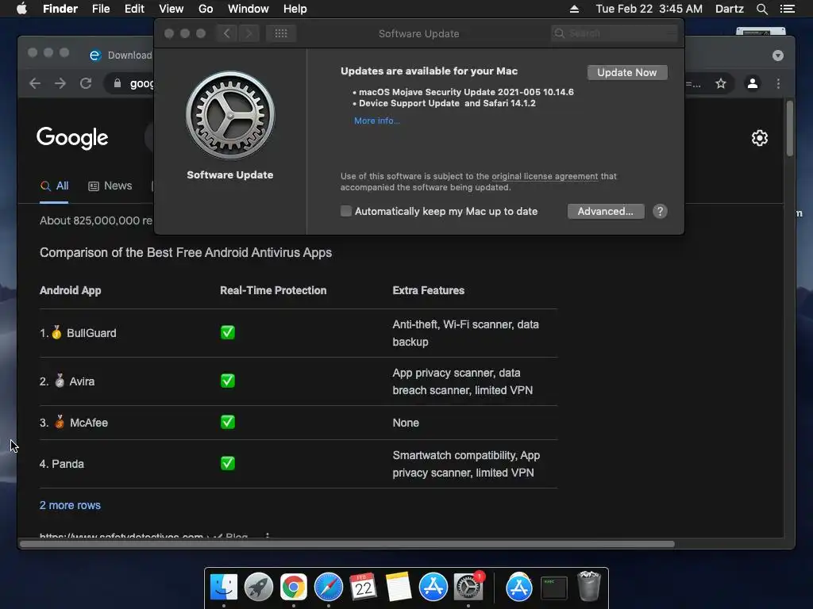Select the BullGuard row text
Screen dimensions: 813x609
pyautogui.click(x=91, y=333)
